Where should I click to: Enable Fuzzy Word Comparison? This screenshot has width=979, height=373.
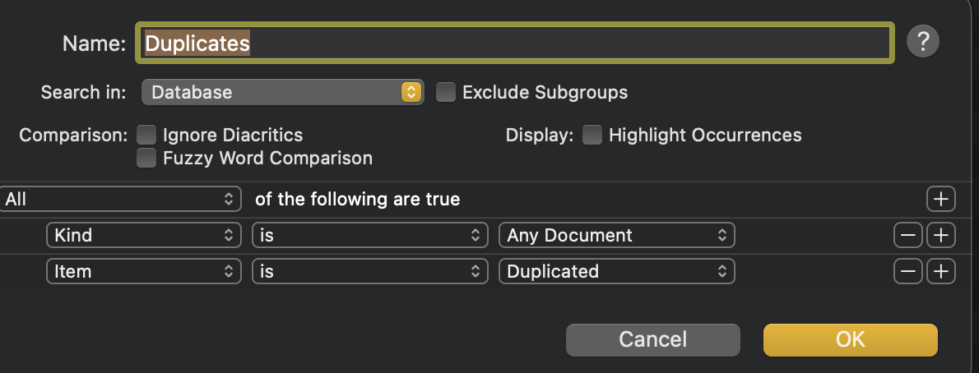[146, 158]
